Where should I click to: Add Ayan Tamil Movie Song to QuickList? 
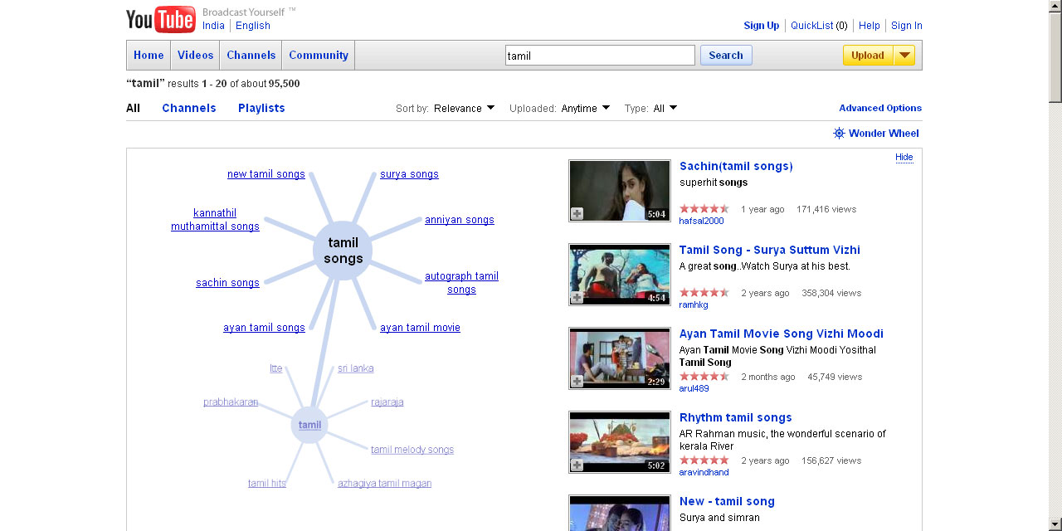pos(577,382)
